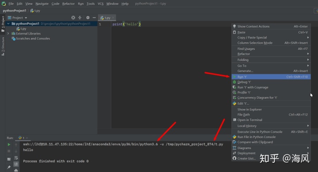
Task: Choose Generate... in context menu
Action: point(271,71)
